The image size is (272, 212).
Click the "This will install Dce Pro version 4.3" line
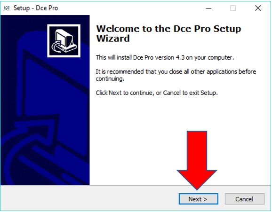(x=165, y=57)
